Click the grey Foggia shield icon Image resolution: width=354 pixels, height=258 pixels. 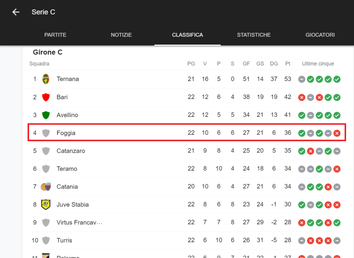pyautogui.click(x=46, y=133)
